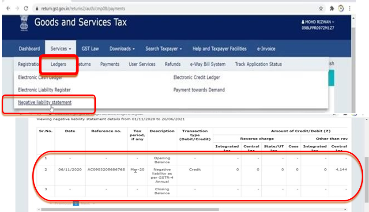Viewport: 369px width, 212px height.
Task: Reload the GST portal page
Action: (26, 8)
